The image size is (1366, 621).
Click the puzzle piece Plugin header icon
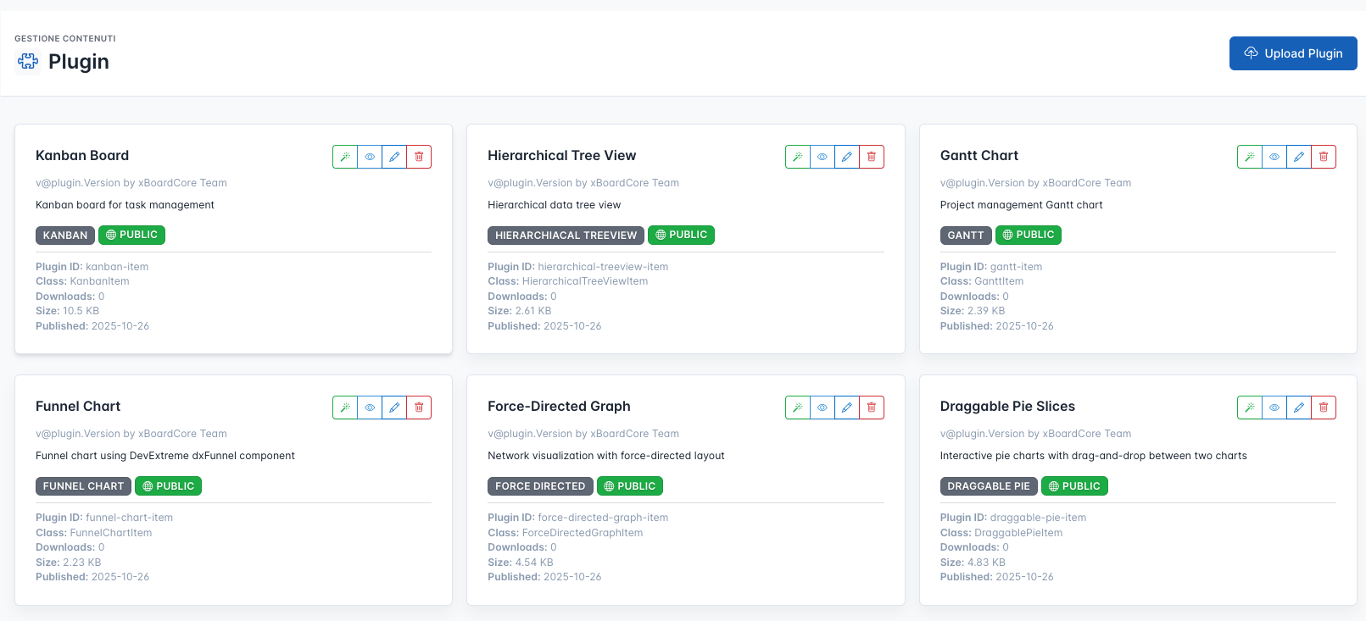[28, 61]
